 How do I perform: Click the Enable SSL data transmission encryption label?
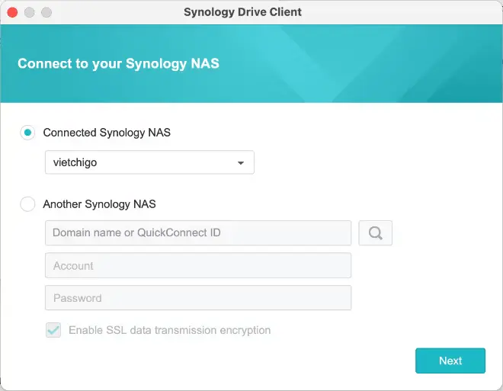click(x=169, y=330)
